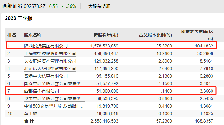Click the market value 30.2608
The width and height of the screenshot is (224, 125).
click(x=205, y=53)
